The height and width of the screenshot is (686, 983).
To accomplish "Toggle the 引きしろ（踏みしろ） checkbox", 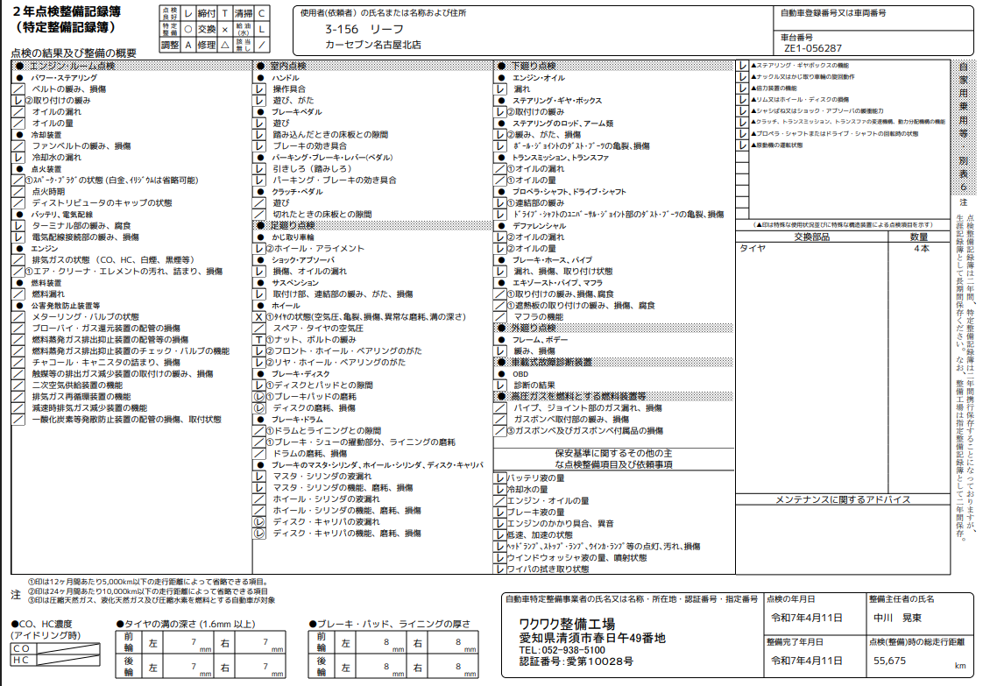I will tap(259, 169).
